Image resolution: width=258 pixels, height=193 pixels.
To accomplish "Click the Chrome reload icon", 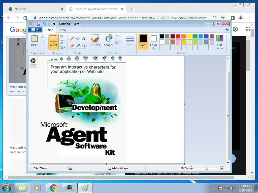I will pos(25,18).
